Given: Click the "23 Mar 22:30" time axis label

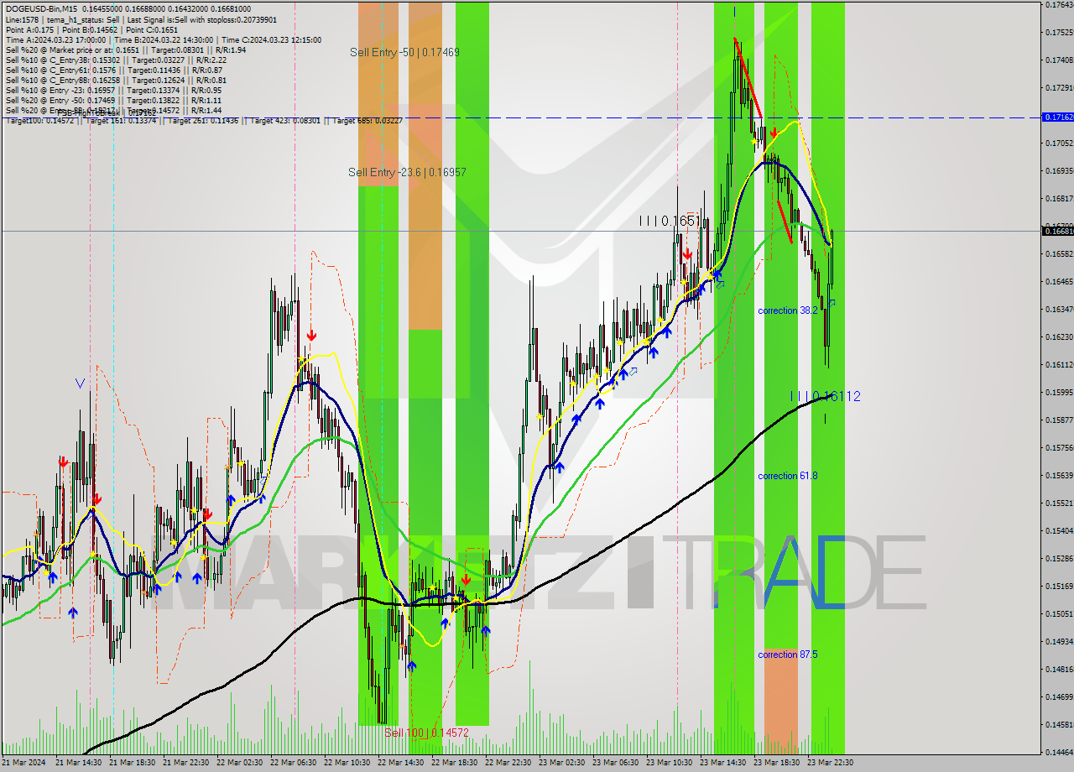Looking at the screenshot, I should (x=831, y=763).
